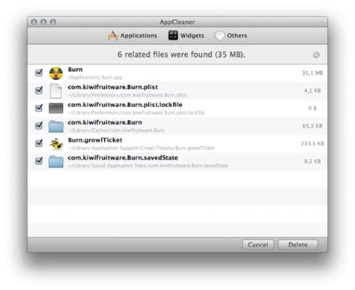Zoom the AppCleaner window
The width and height of the screenshot is (355, 290).
click(53, 22)
